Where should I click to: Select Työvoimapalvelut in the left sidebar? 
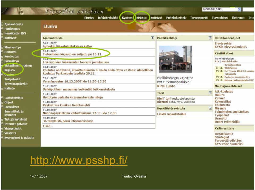pos(16,84)
